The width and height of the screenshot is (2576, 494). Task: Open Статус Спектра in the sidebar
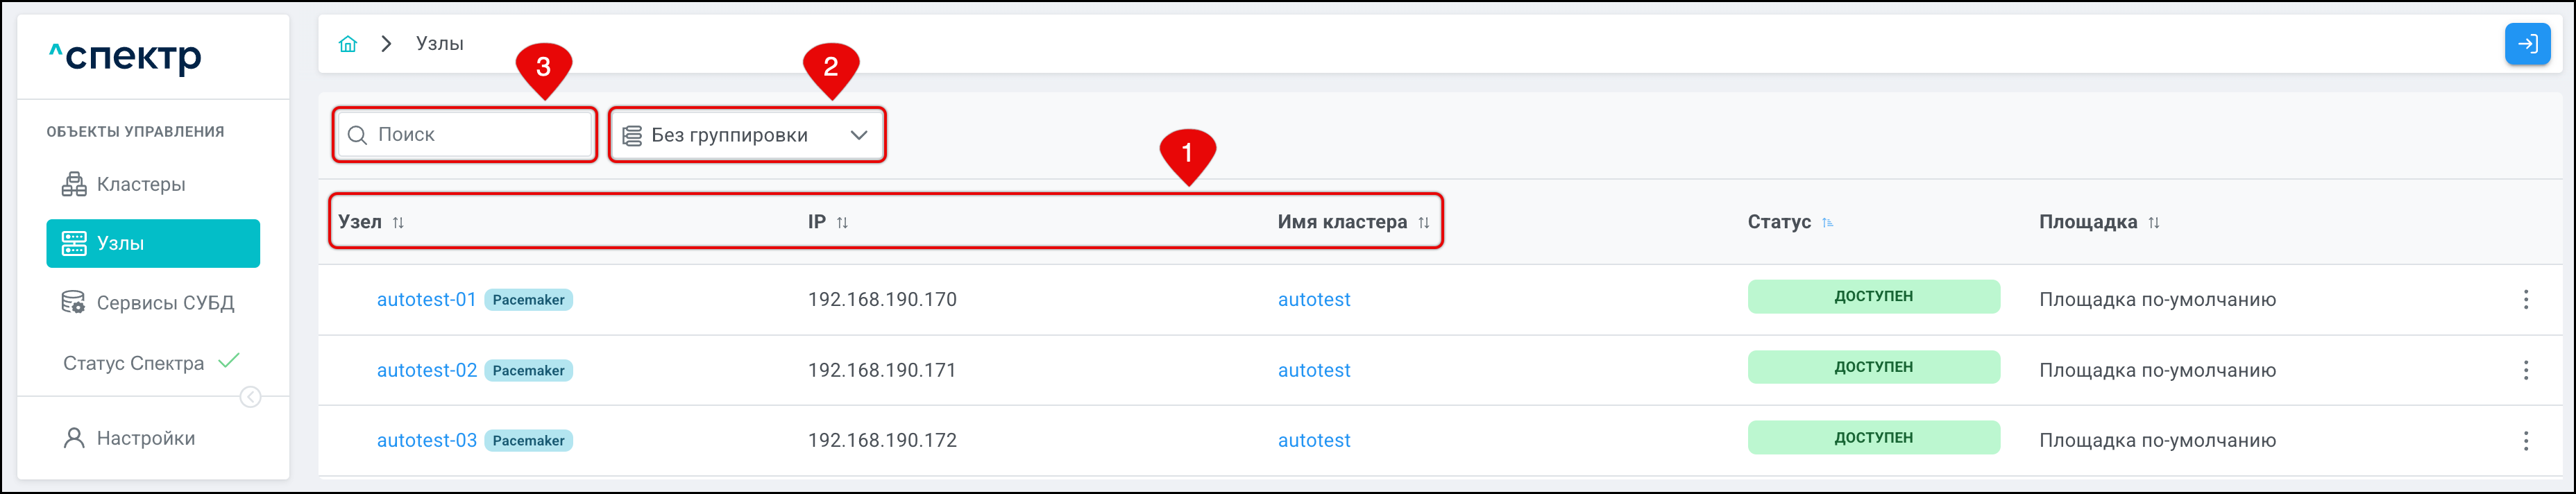[x=134, y=363]
